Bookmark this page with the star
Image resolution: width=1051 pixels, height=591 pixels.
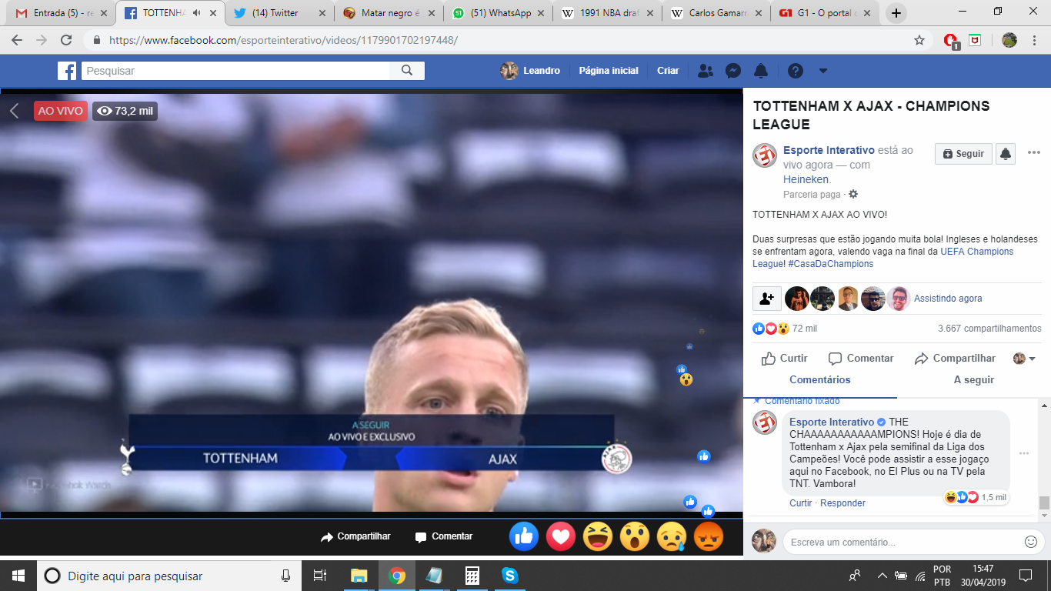point(919,40)
